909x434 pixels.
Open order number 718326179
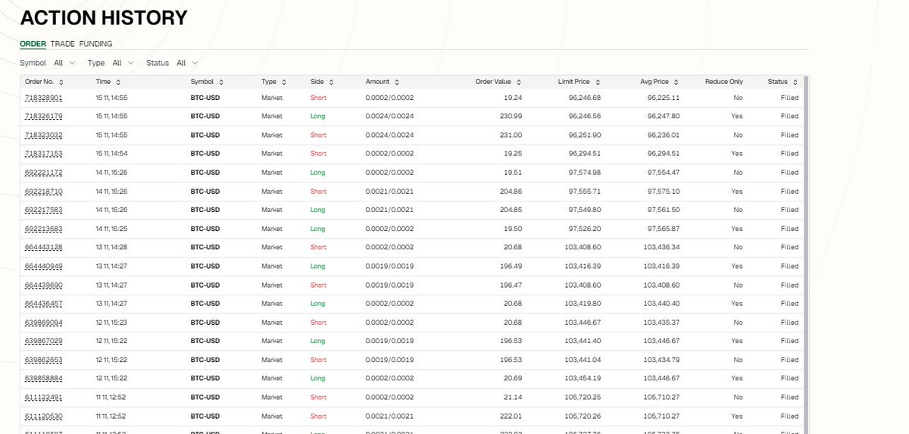(43, 117)
